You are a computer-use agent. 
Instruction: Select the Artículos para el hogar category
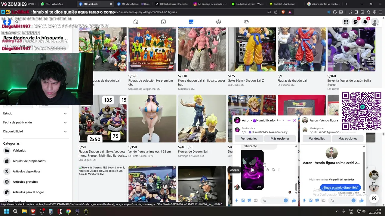(35, 192)
